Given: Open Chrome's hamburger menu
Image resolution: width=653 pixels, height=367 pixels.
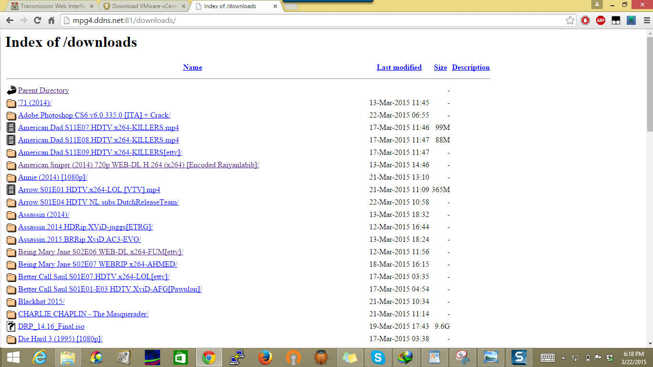Looking at the screenshot, I should click(x=646, y=21).
